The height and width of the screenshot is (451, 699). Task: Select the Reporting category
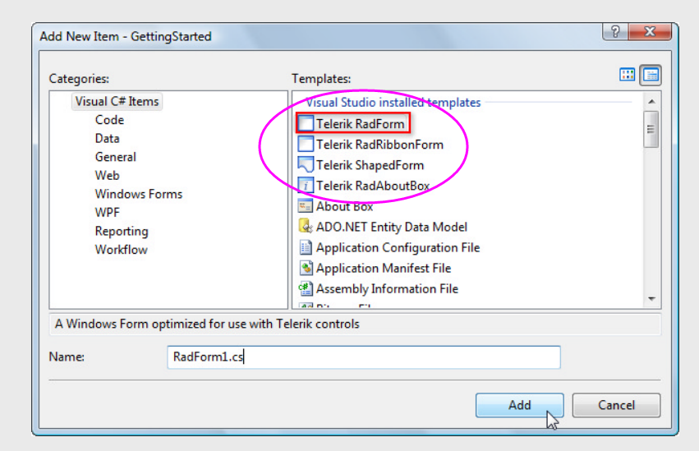tap(122, 232)
